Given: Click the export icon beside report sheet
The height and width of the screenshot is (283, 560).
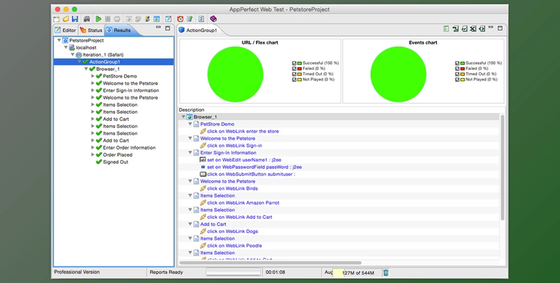Looking at the screenshot, I should (455, 29).
